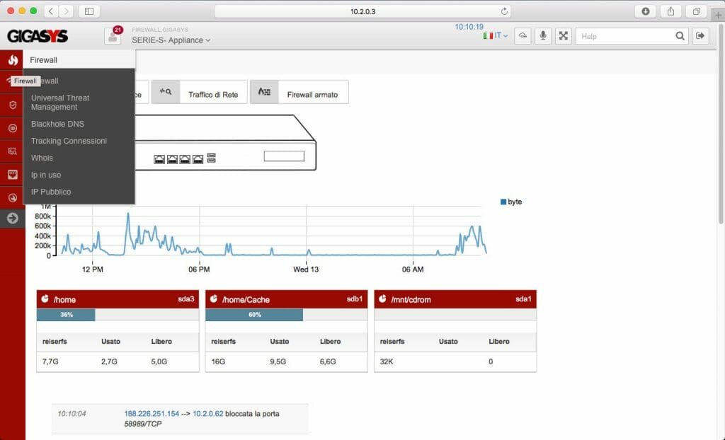The image size is (725, 440).
Task: Open the Traffico di Rete button
Action: [200, 92]
